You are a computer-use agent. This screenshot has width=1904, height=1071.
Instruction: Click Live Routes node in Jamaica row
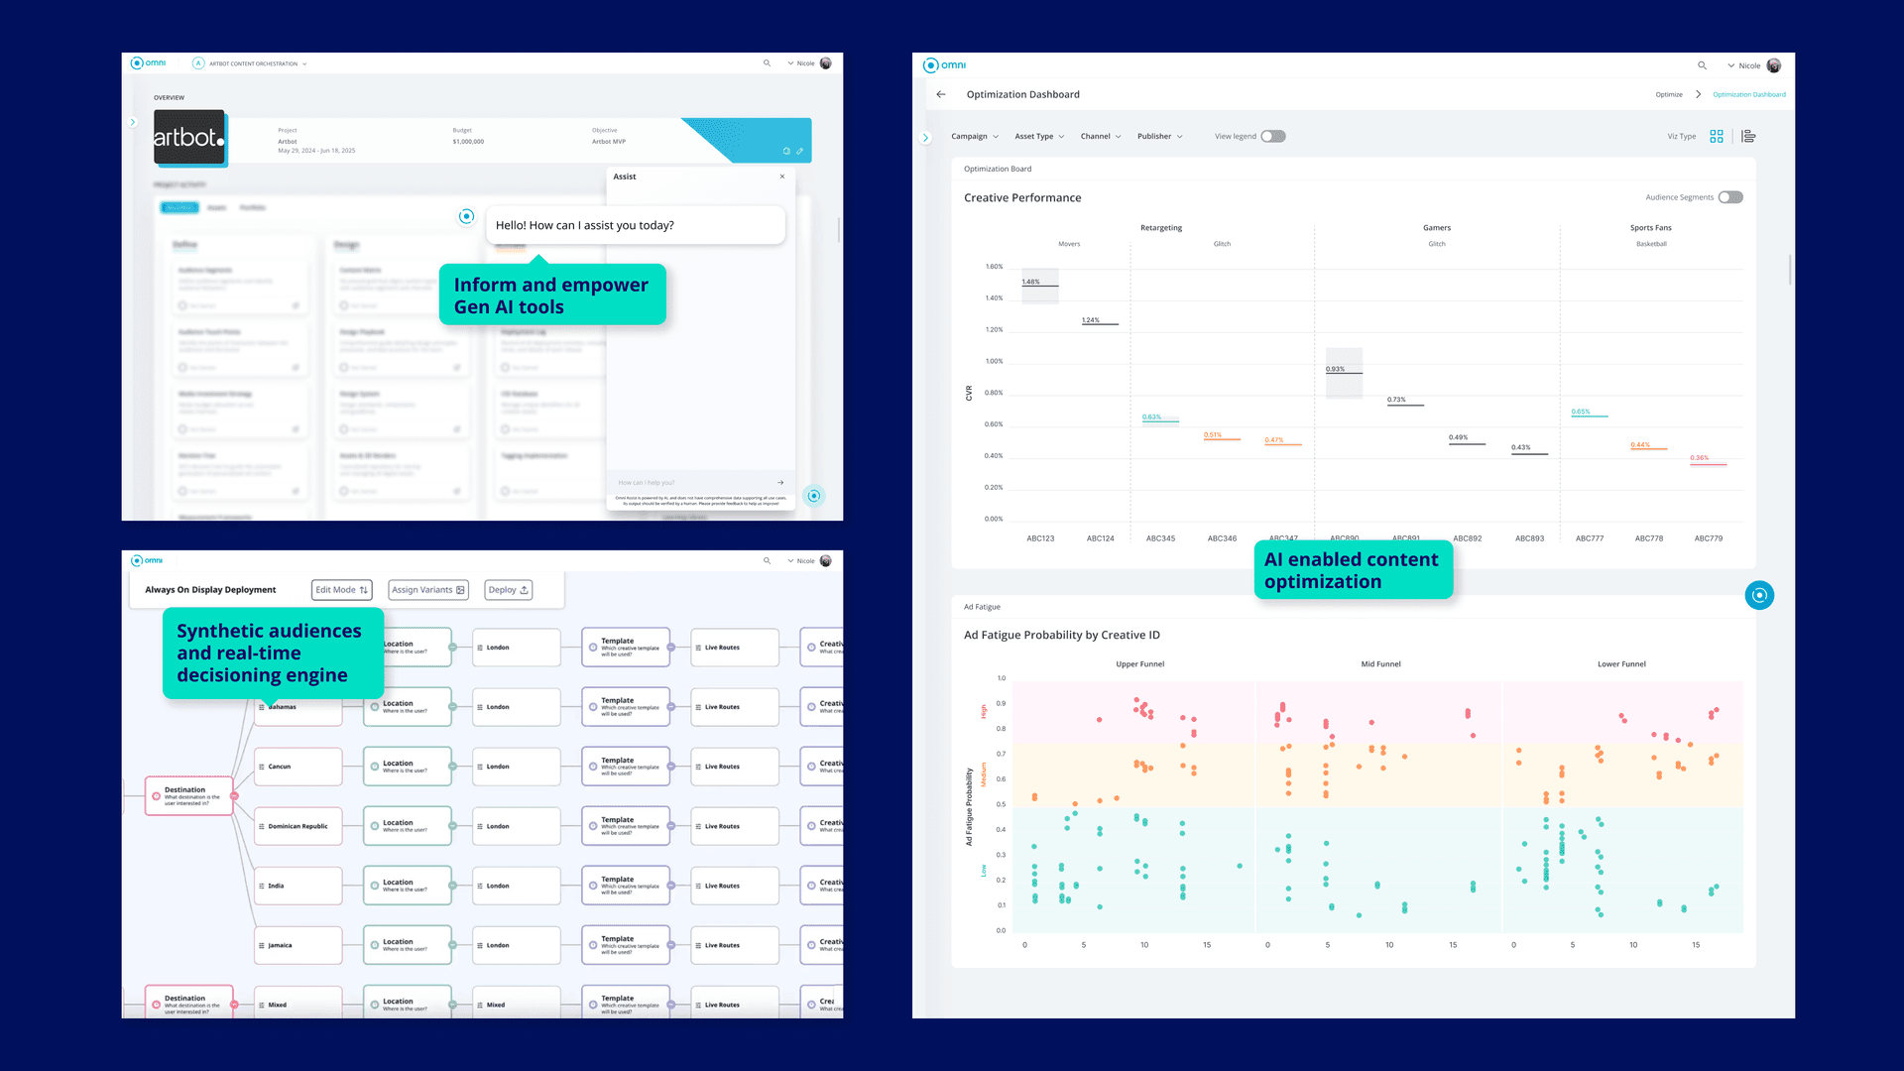(x=735, y=945)
